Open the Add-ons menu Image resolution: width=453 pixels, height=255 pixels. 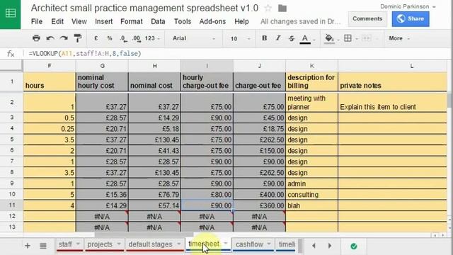click(212, 21)
